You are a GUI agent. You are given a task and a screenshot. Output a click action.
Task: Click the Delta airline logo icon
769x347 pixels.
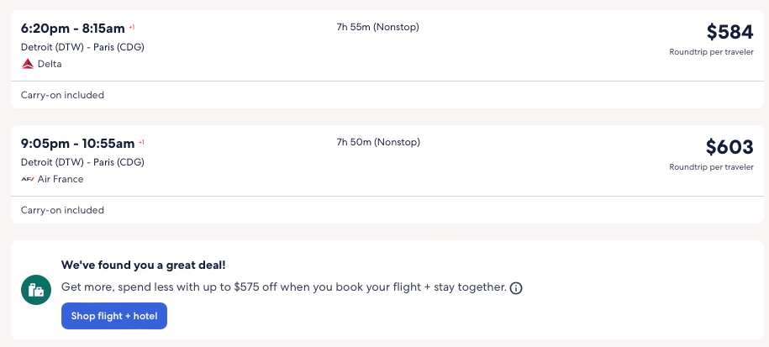28,64
